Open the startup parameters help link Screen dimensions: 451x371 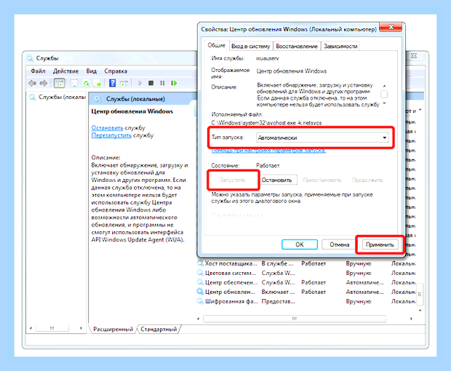tap(268, 151)
